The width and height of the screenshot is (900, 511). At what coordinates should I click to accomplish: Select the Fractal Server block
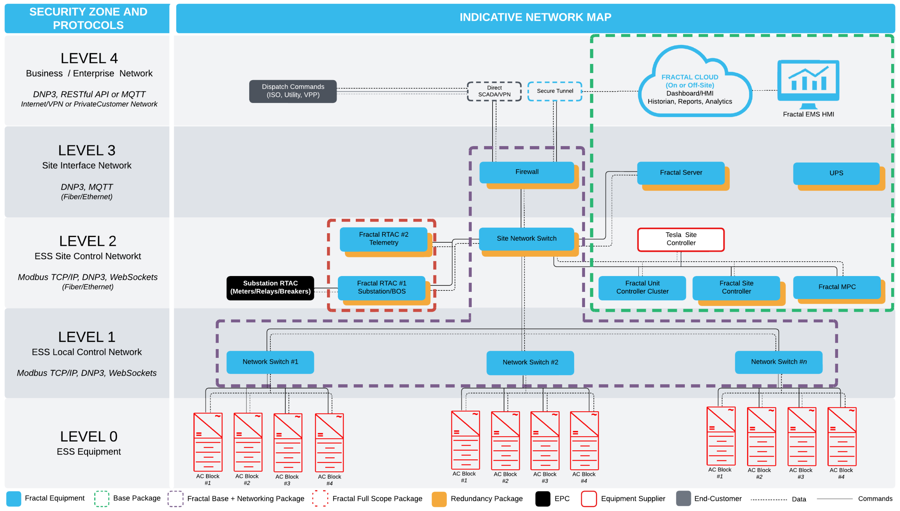(681, 173)
